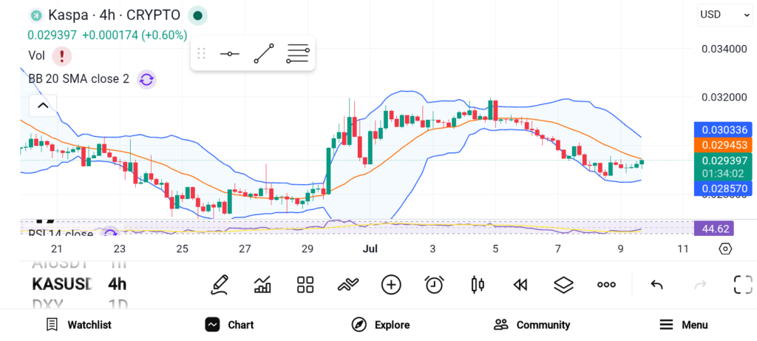Screen dimensions: 757x341
Task: Click the Kaspa coin logo icon
Action: click(35, 16)
